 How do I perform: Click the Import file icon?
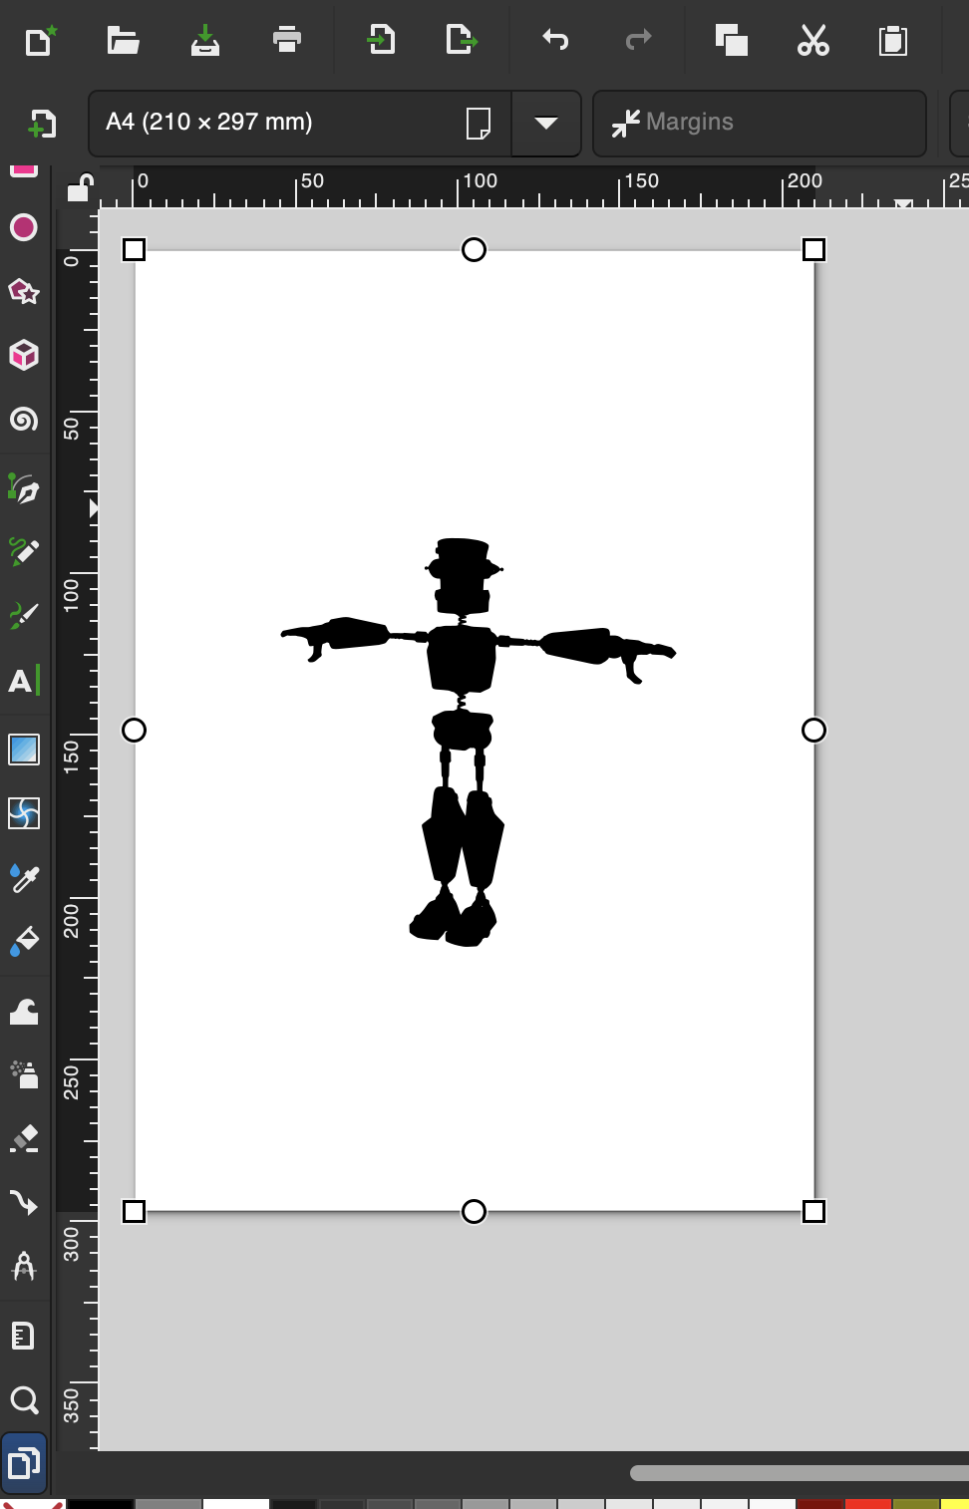[381, 40]
